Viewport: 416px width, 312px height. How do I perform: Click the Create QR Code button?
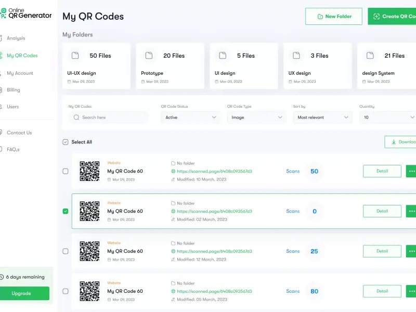click(x=392, y=17)
